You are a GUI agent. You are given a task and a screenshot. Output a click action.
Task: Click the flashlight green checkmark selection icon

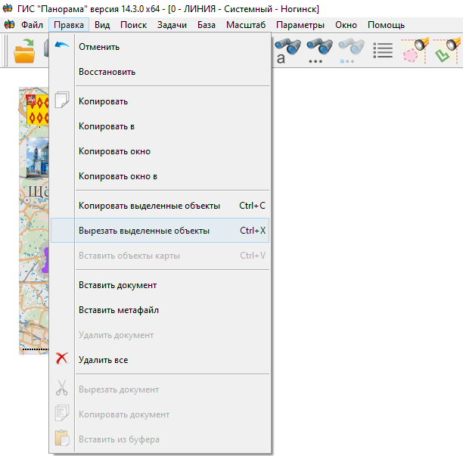(446, 51)
